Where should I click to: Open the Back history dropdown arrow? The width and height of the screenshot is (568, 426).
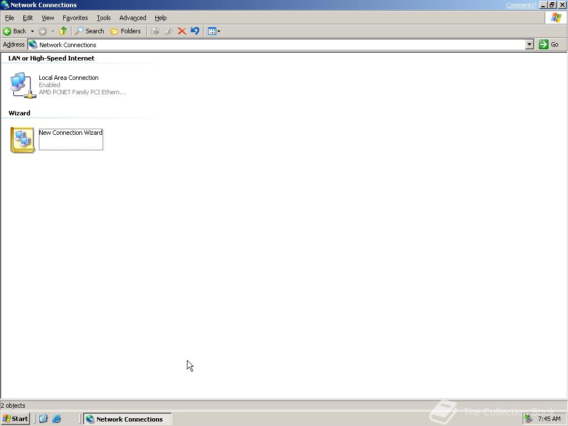click(32, 31)
